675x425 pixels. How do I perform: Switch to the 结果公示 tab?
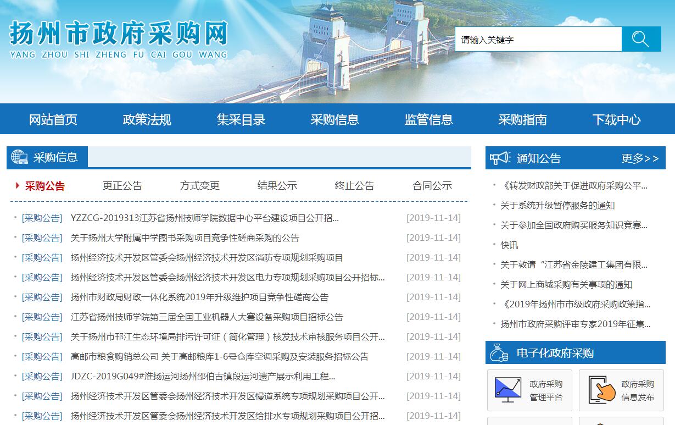tap(277, 186)
